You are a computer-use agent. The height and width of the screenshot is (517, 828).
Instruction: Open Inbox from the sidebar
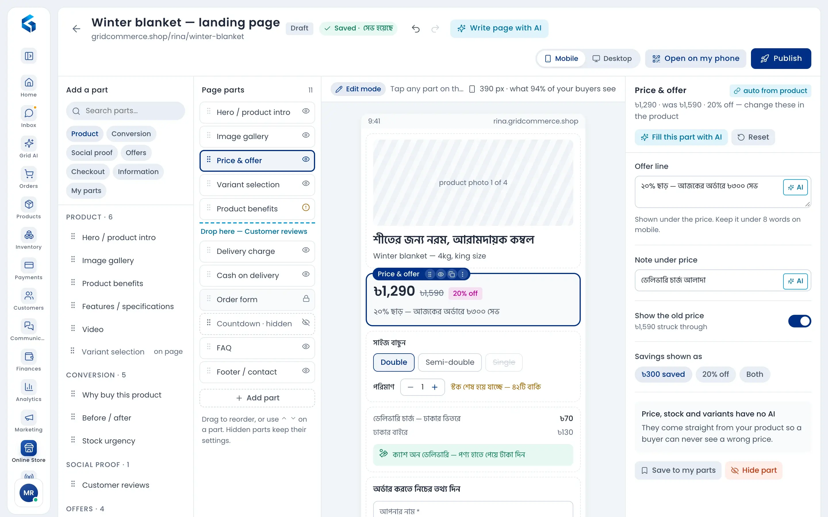28,117
